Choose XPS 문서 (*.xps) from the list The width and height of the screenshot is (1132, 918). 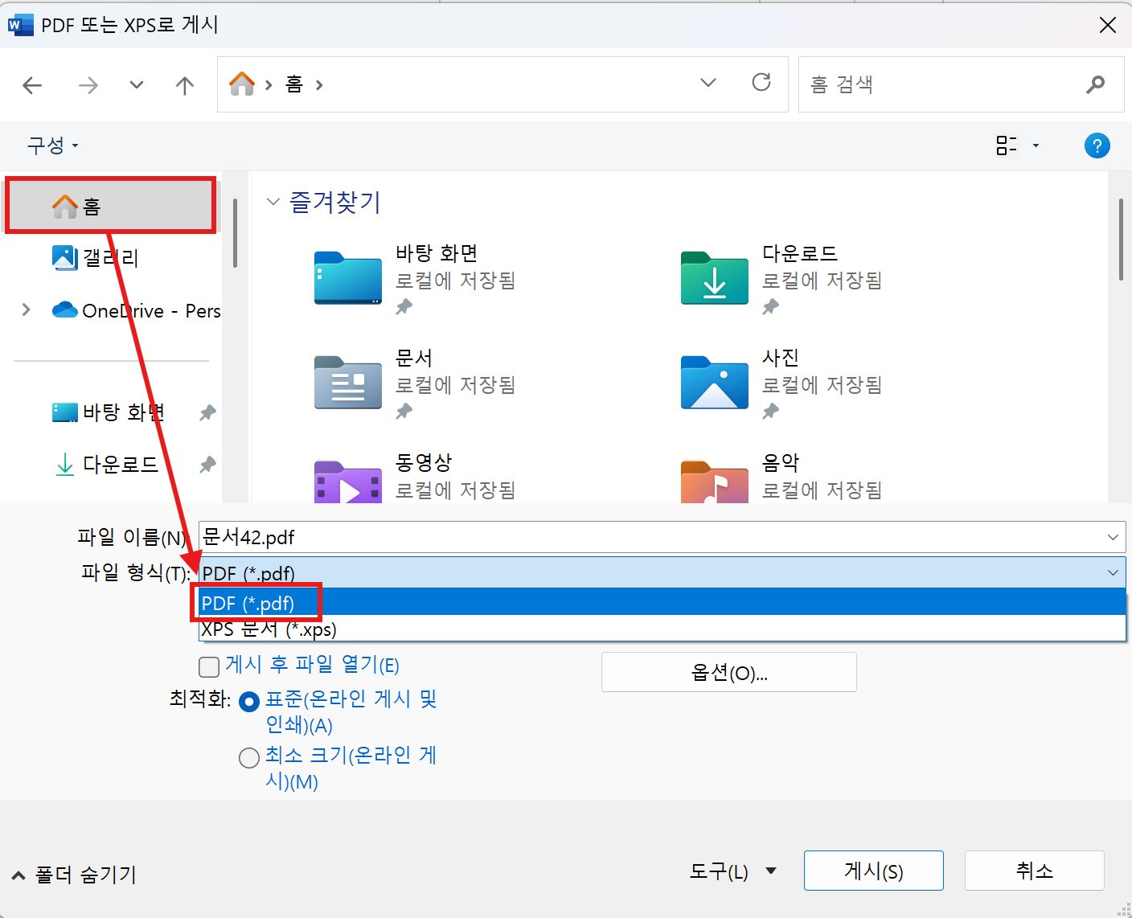[662, 629]
